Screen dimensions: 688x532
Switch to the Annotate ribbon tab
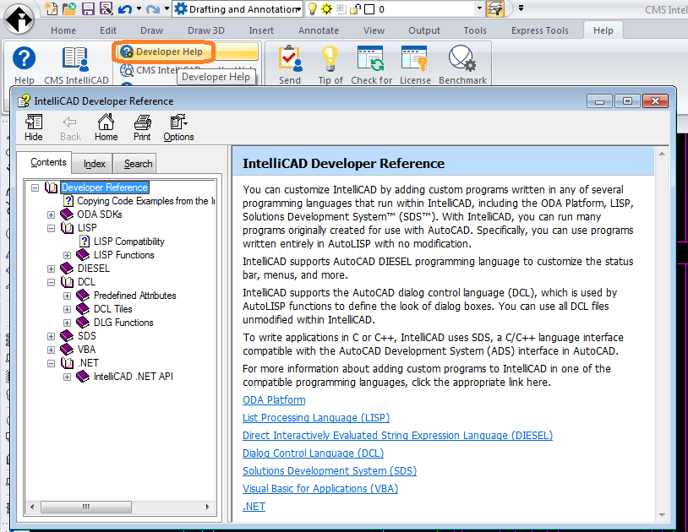coord(319,30)
